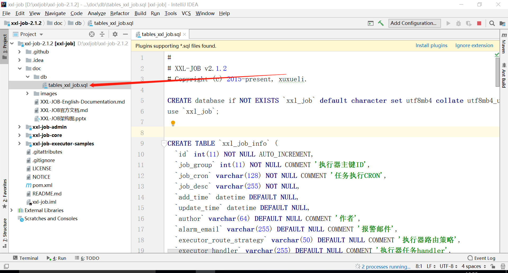This screenshot has height=273, width=508.
Task: Open the Structure side tab
Action: (5, 233)
